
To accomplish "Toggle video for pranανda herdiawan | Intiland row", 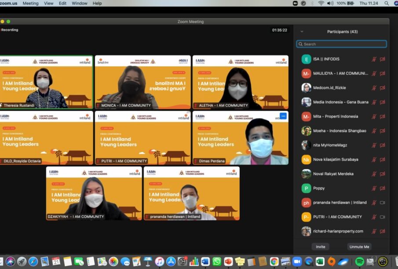I will (x=382, y=203).
